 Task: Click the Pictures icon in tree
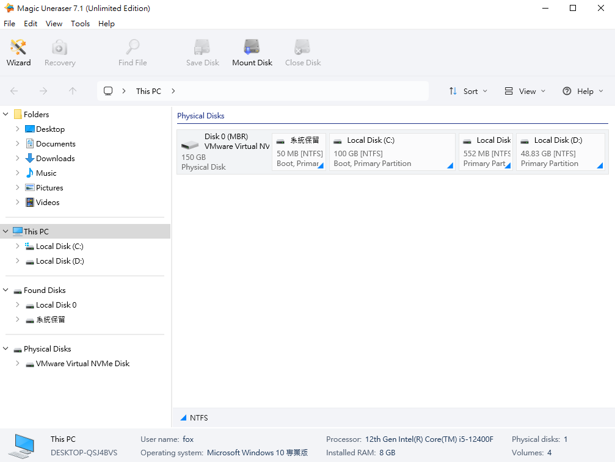click(x=29, y=188)
